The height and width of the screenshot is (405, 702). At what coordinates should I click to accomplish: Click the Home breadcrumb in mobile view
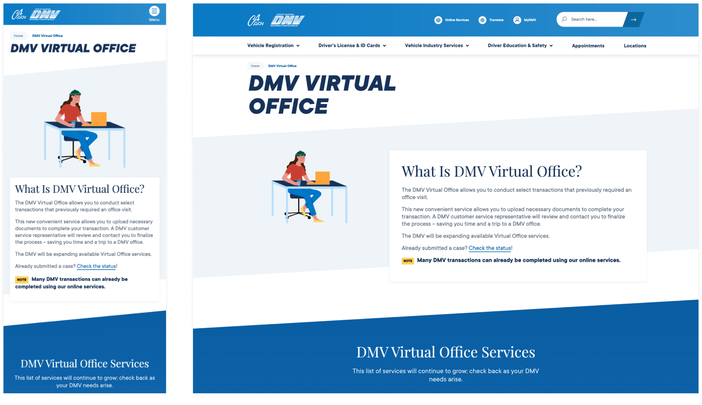coord(18,36)
